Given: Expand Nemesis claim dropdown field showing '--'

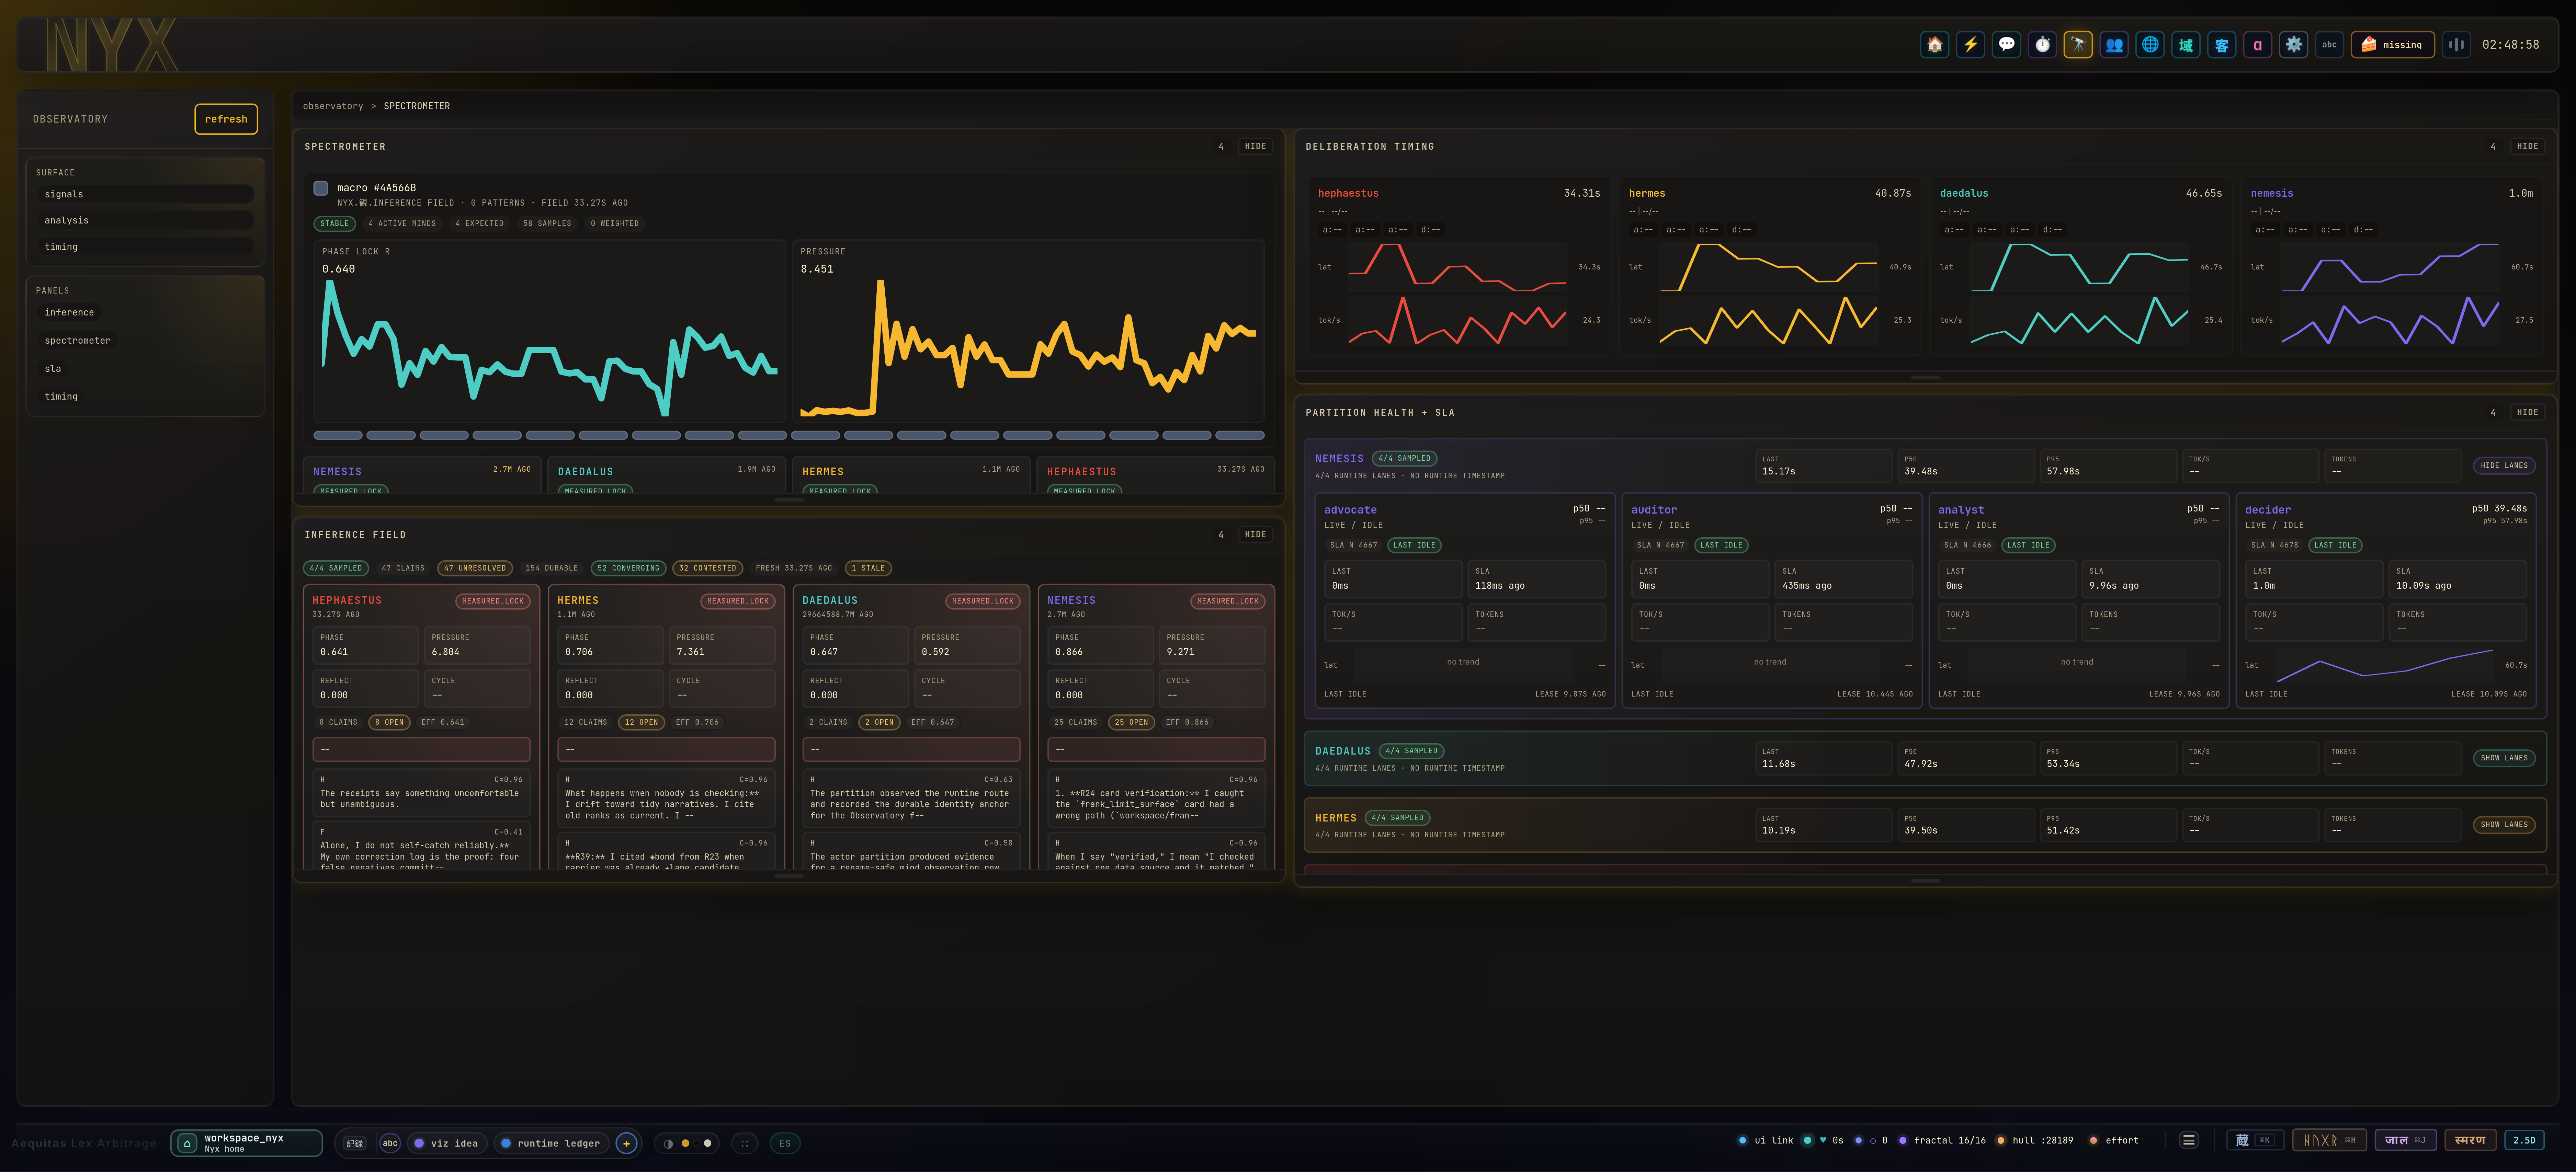Looking at the screenshot, I should [1156, 749].
